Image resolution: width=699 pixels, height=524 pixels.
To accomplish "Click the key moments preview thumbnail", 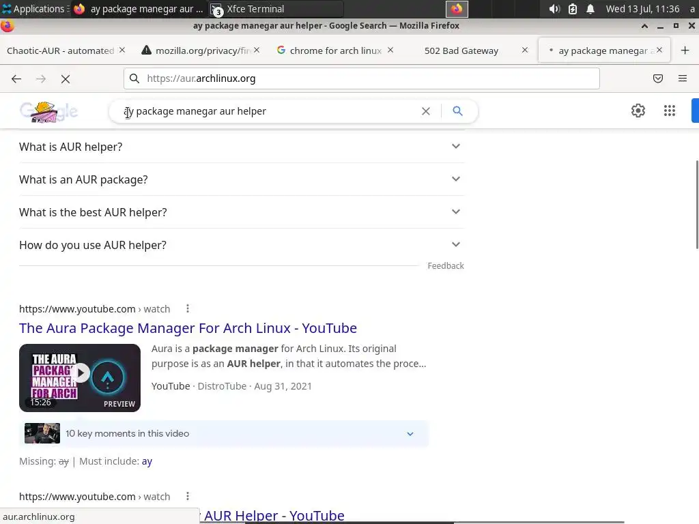I will click(42, 433).
